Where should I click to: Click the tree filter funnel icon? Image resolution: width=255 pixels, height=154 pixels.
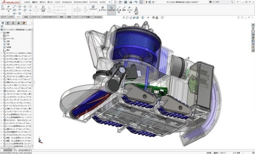2,26
